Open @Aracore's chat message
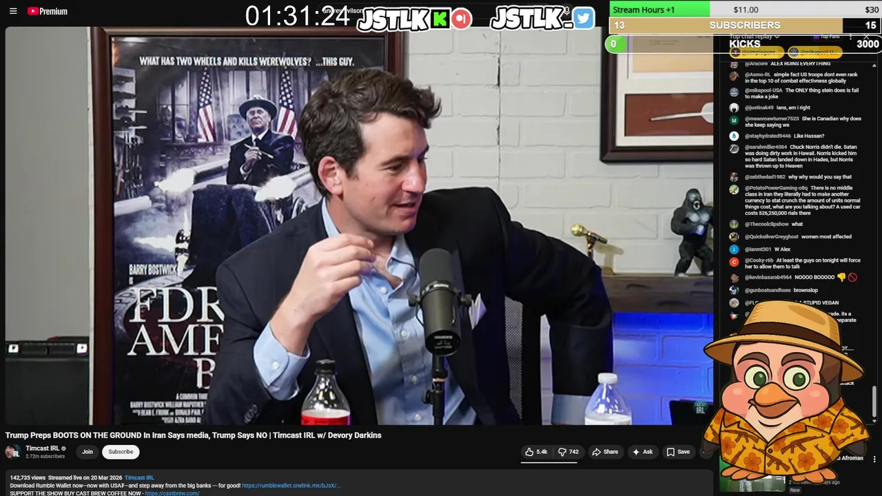This screenshot has width=882, height=496. pyautogui.click(x=787, y=63)
